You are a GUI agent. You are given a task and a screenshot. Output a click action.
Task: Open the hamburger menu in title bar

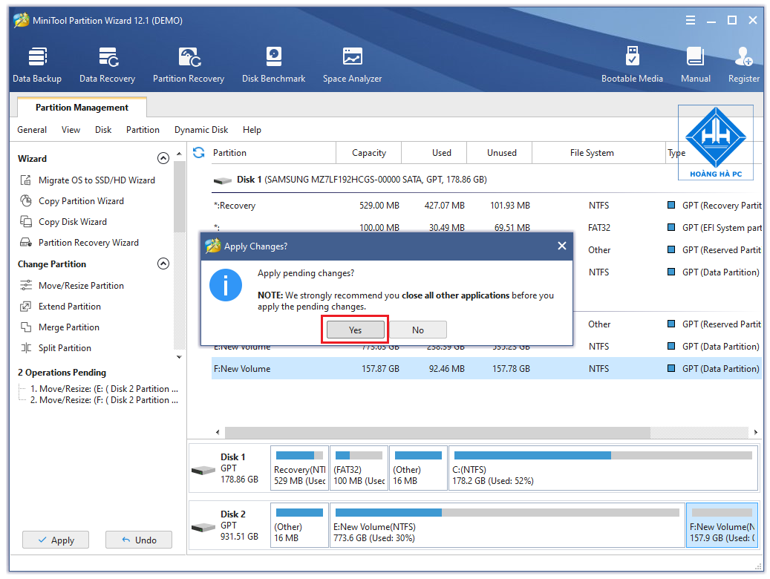690,20
